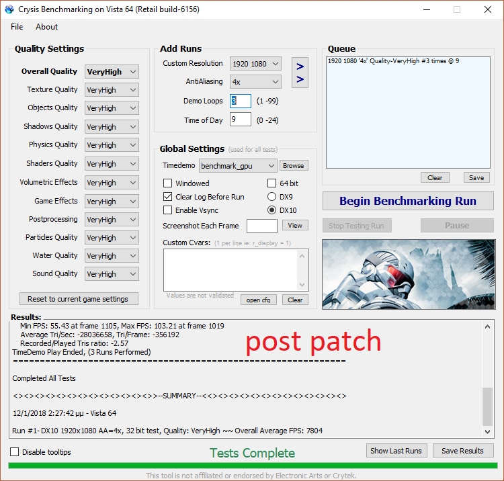Click the green tests progress bar

[x=251, y=465]
